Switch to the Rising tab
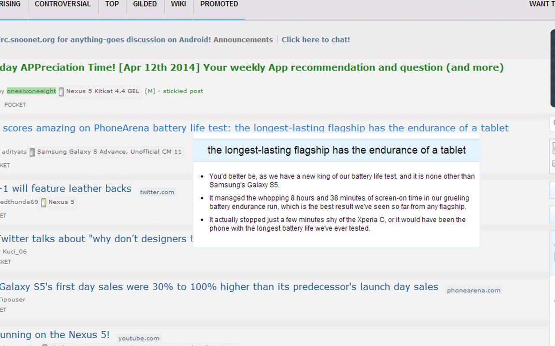Screen dimensions: 555x346 coord(10,4)
